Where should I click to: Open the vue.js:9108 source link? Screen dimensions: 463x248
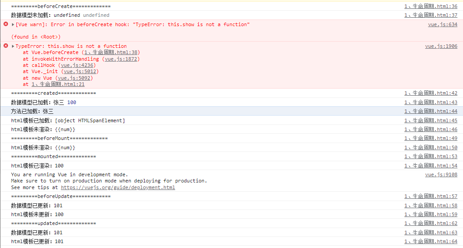(x=441, y=174)
